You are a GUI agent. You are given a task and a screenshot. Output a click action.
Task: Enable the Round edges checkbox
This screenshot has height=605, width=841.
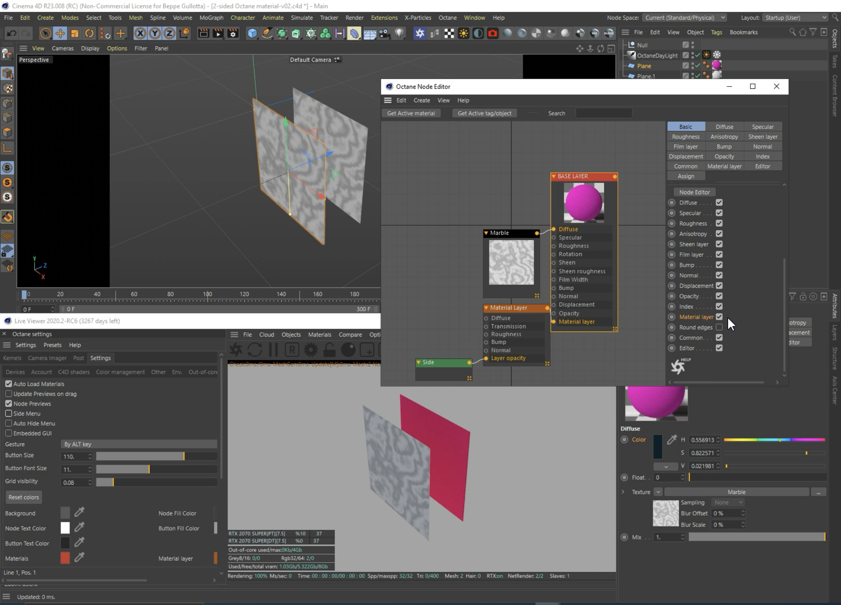[719, 327]
